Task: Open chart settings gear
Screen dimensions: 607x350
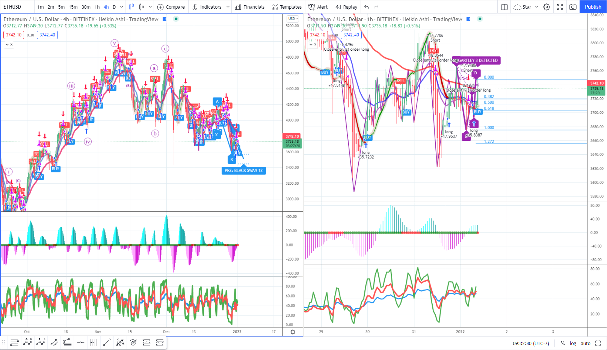Action: point(547,7)
